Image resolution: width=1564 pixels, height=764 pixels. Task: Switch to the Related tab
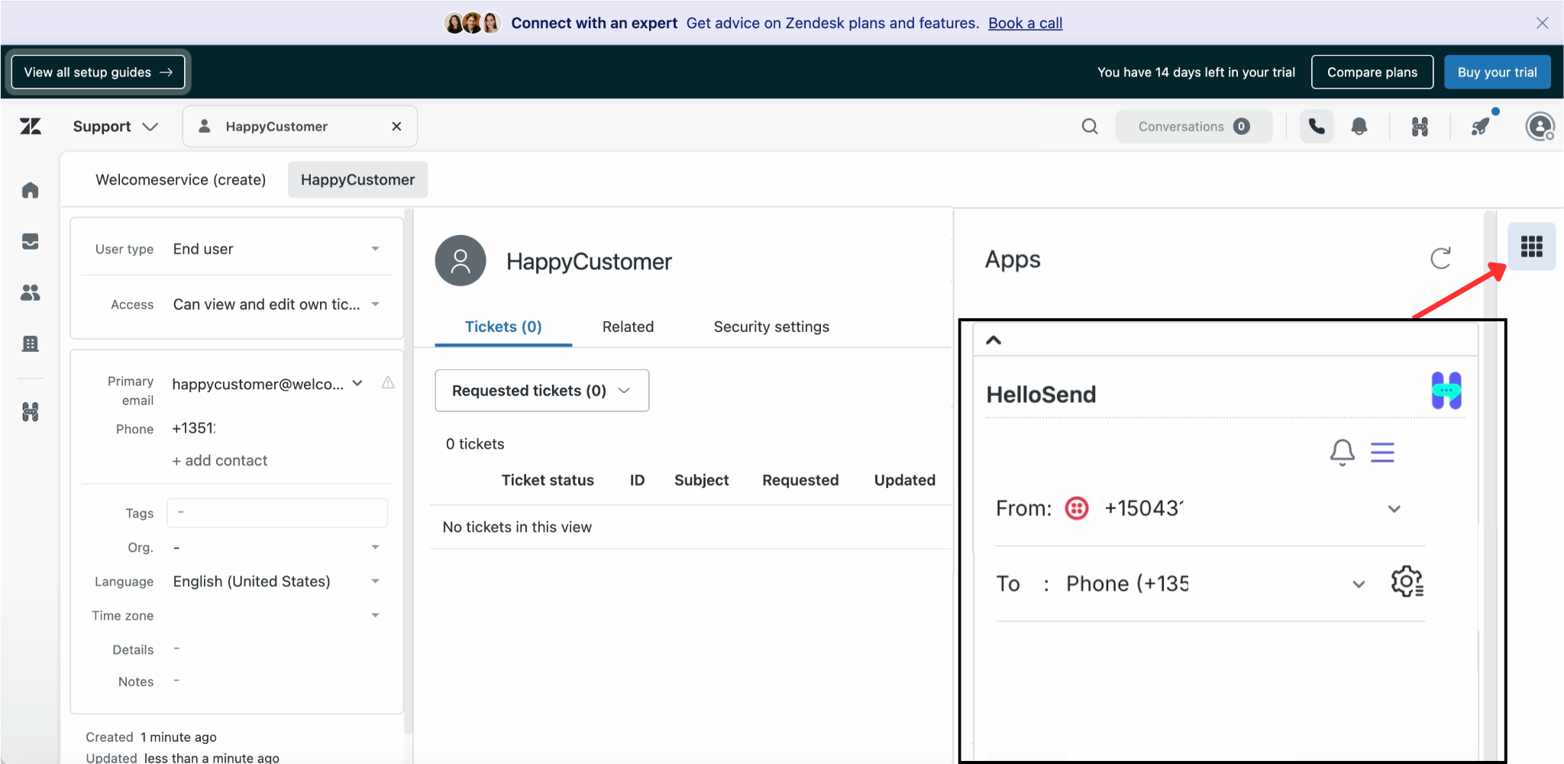point(628,327)
